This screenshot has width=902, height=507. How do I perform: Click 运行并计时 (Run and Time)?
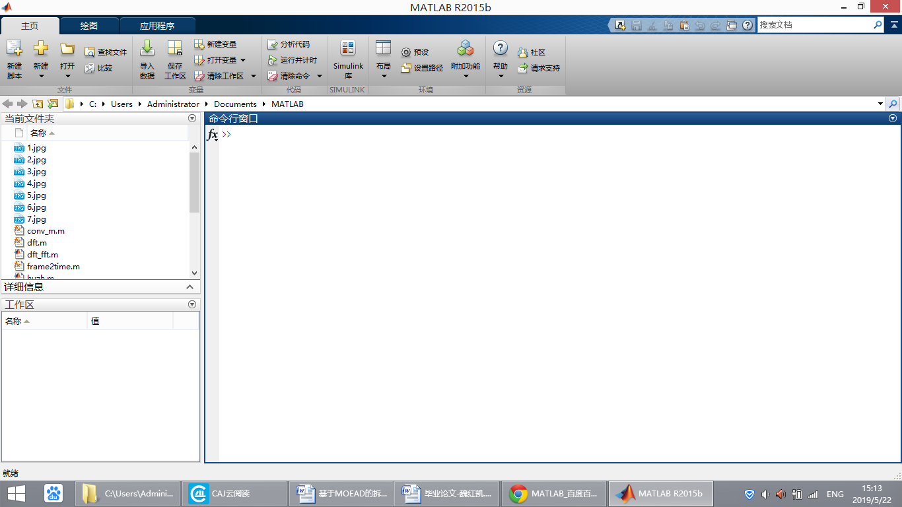pos(293,60)
